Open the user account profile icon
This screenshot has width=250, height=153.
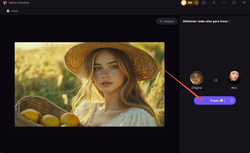pos(204,3)
